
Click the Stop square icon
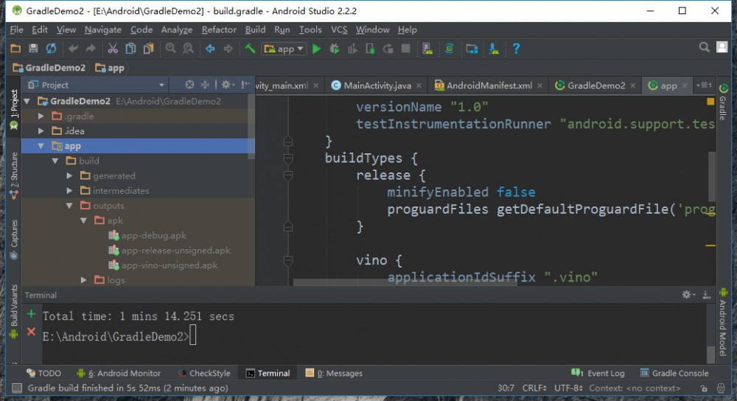click(x=405, y=49)
